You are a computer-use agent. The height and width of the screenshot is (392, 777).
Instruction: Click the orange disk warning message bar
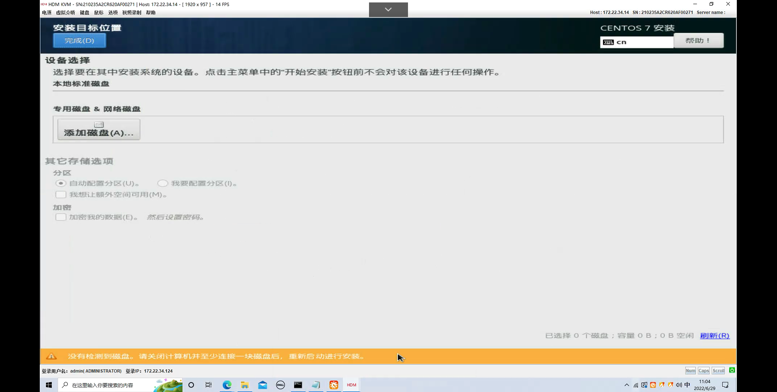[388, 356]
